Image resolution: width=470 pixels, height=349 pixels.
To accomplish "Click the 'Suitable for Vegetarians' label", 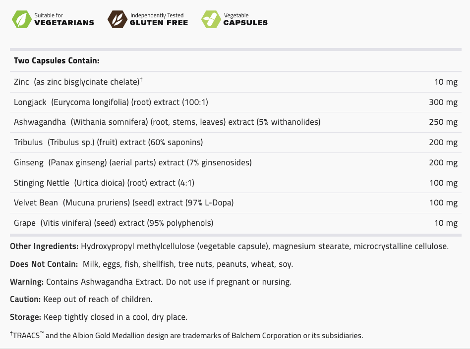I will pos(64,19).
